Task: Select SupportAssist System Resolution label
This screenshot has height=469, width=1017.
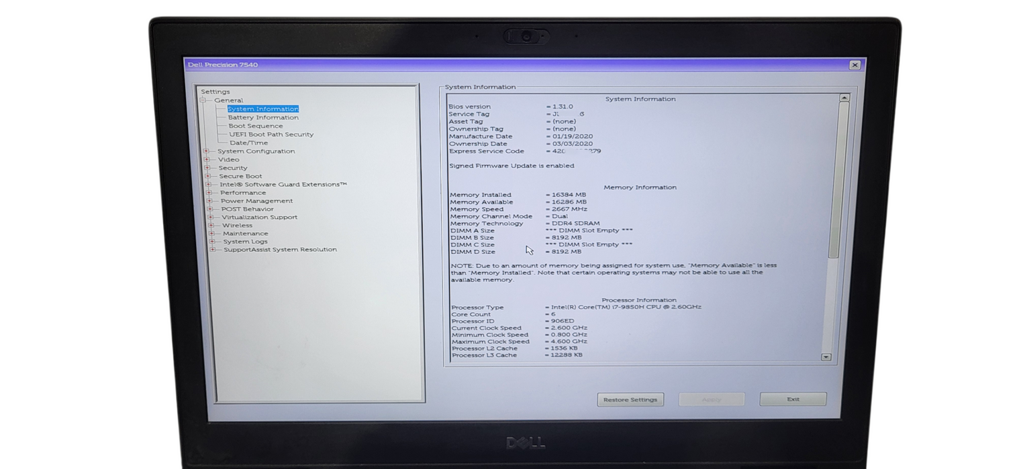Action: [x=281, y=250]
